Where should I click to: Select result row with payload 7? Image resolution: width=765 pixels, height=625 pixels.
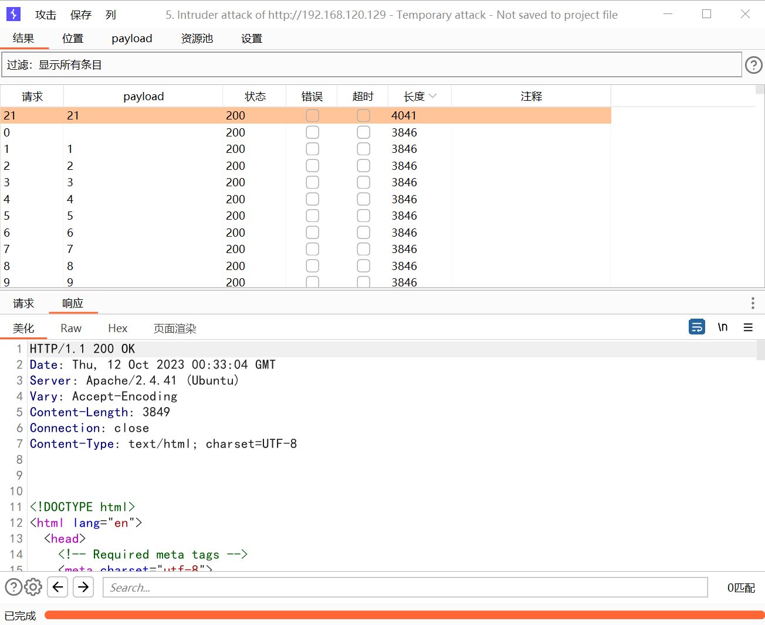[306, 249]
